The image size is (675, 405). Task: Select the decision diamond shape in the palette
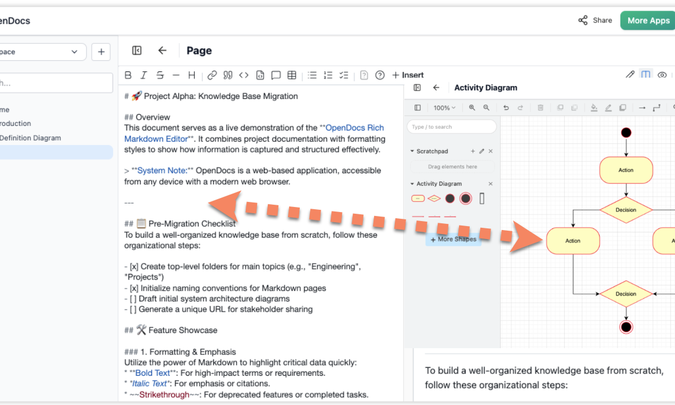coord(434,198)
